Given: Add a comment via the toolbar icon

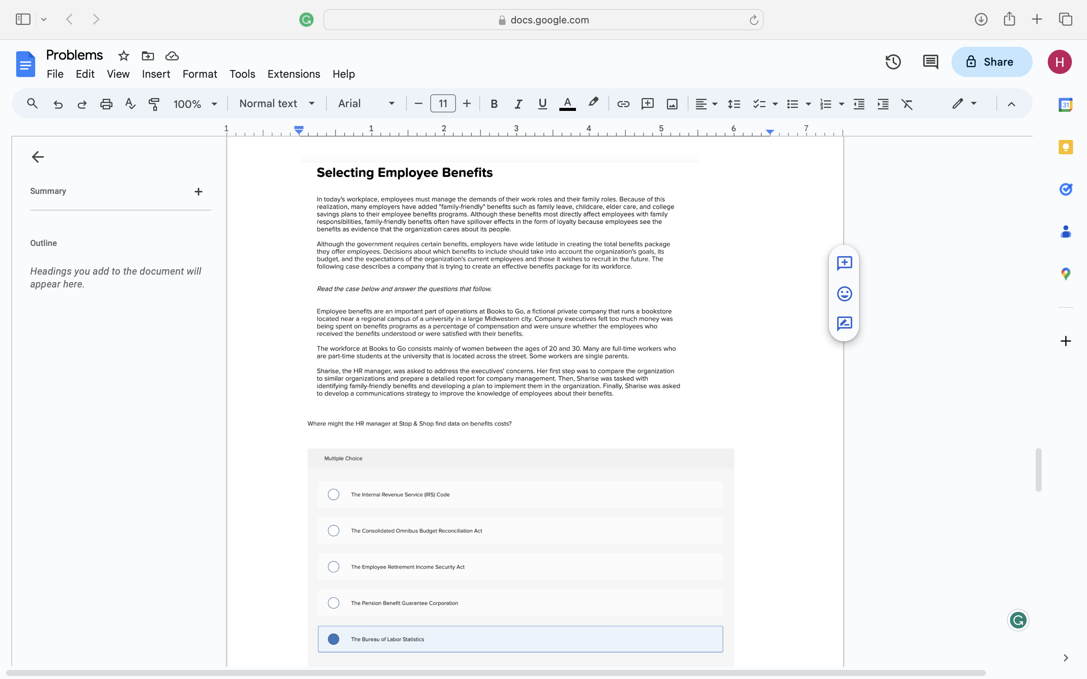Looking at the screenshot, I should pos(647,103).
